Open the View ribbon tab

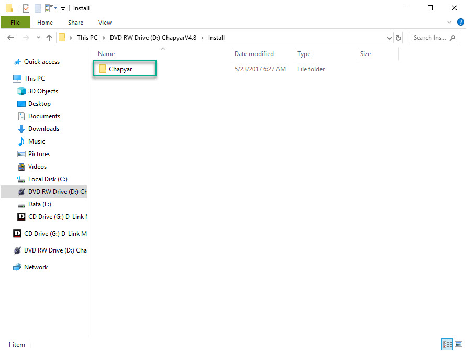(x=105, y=23)
